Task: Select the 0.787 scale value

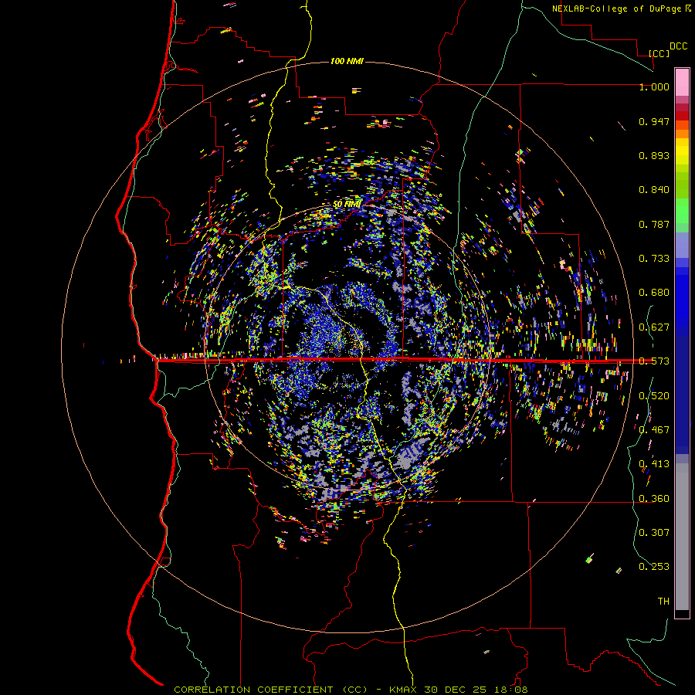Action: [x=654, y=224]
